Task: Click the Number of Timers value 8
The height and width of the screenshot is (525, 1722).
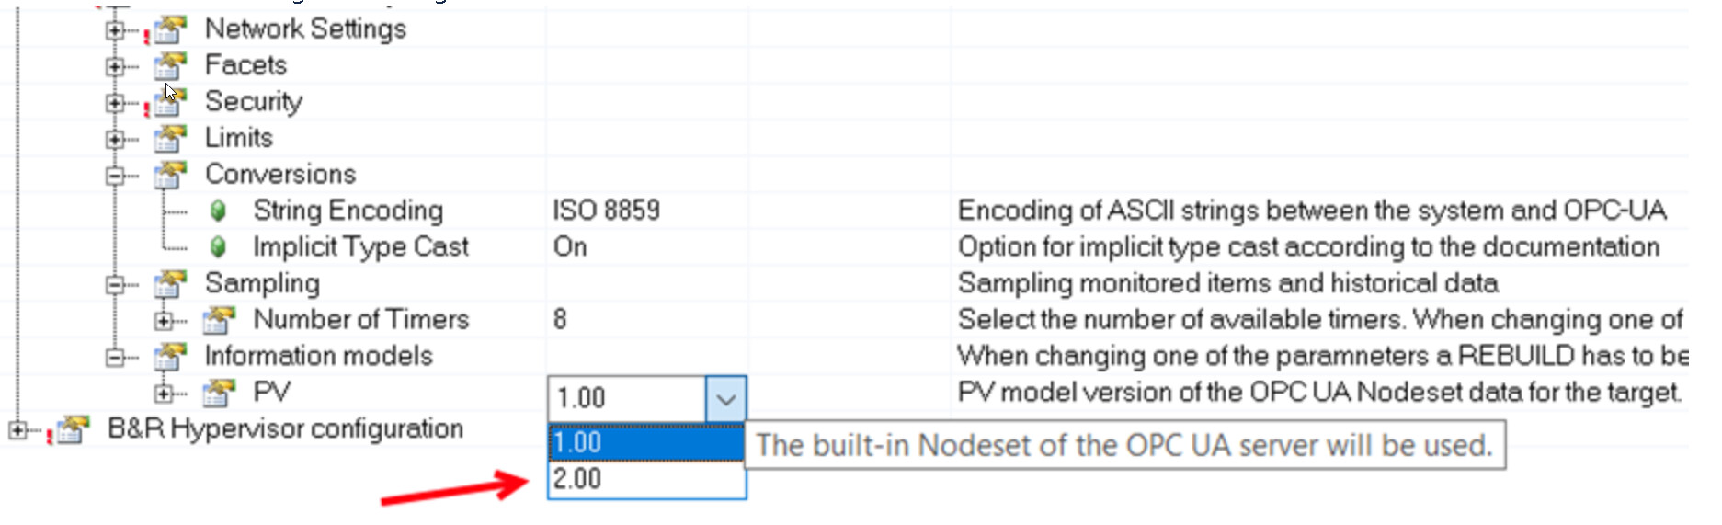Action: point(560,320)
